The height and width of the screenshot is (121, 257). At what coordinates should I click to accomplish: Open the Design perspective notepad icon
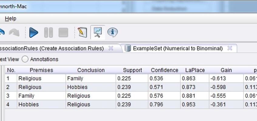82,32
